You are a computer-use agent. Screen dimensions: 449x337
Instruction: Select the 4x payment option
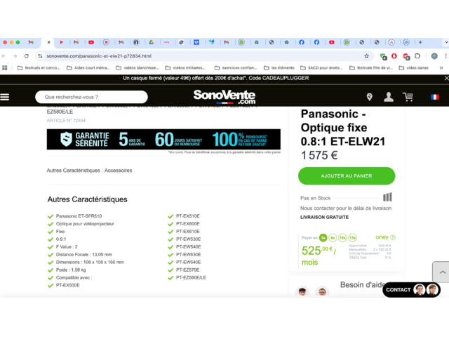click(x=333, y=237)
